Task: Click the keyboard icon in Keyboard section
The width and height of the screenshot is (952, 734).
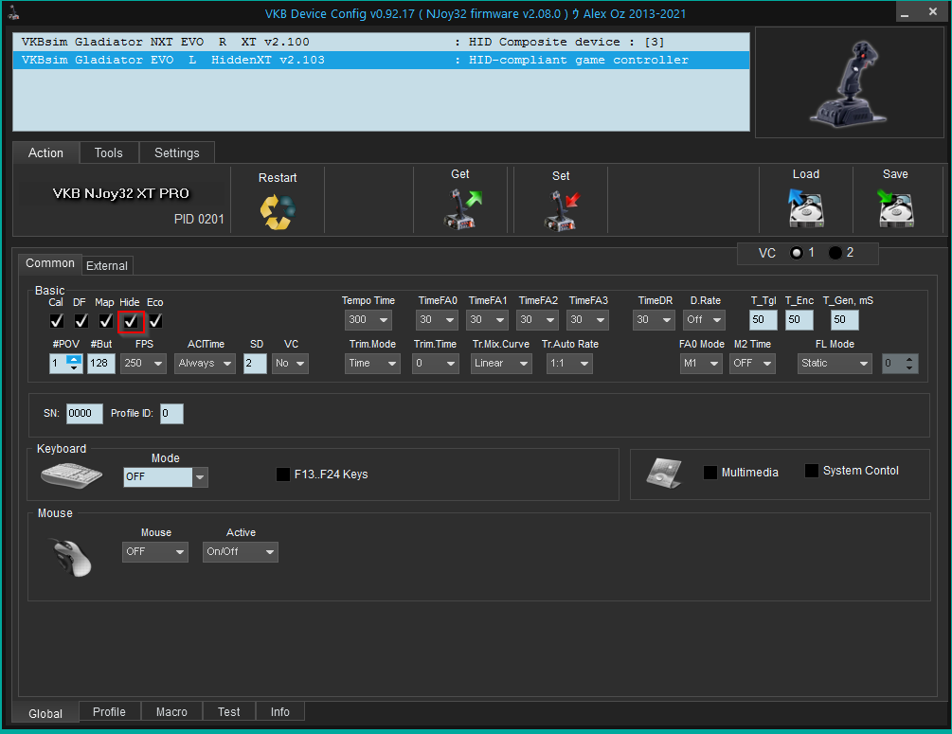Action: [x=71, y=474]
